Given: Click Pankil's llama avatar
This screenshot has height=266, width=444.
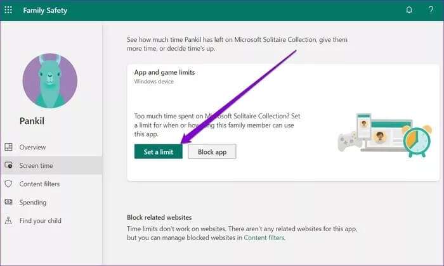Looking at the screenshot, I should coord(50,80).
